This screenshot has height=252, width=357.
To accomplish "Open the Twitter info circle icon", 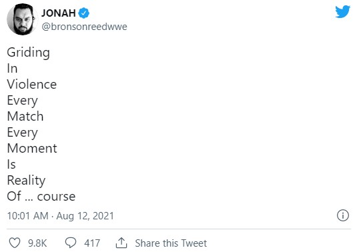I will 343,215.
